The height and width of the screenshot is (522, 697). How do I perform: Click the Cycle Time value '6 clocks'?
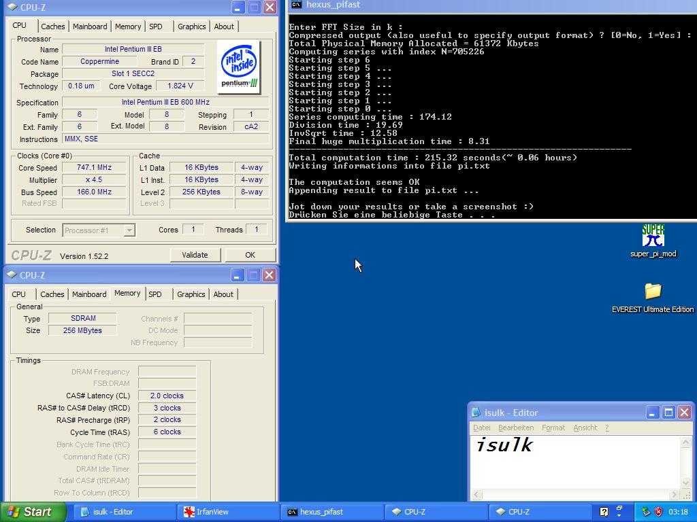(167, 432)
